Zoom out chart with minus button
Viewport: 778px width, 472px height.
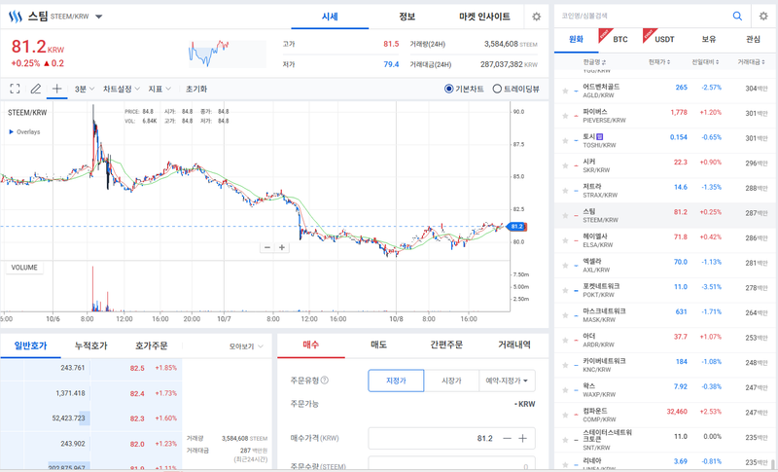(x=267, y=247)
